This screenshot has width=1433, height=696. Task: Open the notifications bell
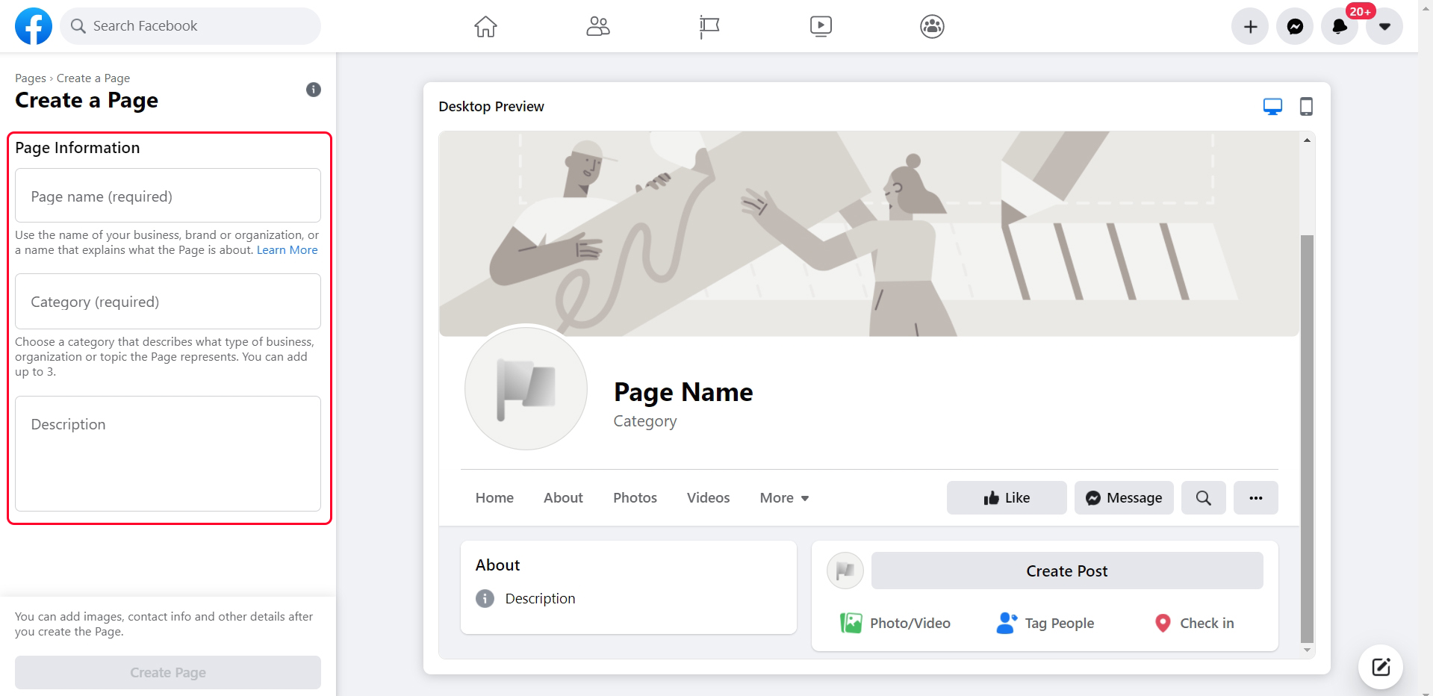(x=1339, y=25)
